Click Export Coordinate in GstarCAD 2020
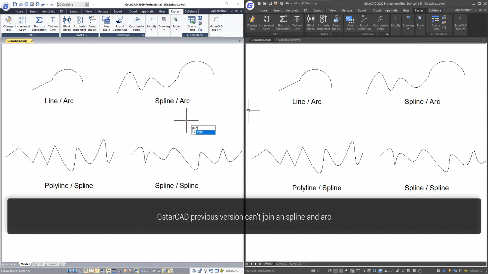This screenshot has height=274, width=488. coord(364,23)
